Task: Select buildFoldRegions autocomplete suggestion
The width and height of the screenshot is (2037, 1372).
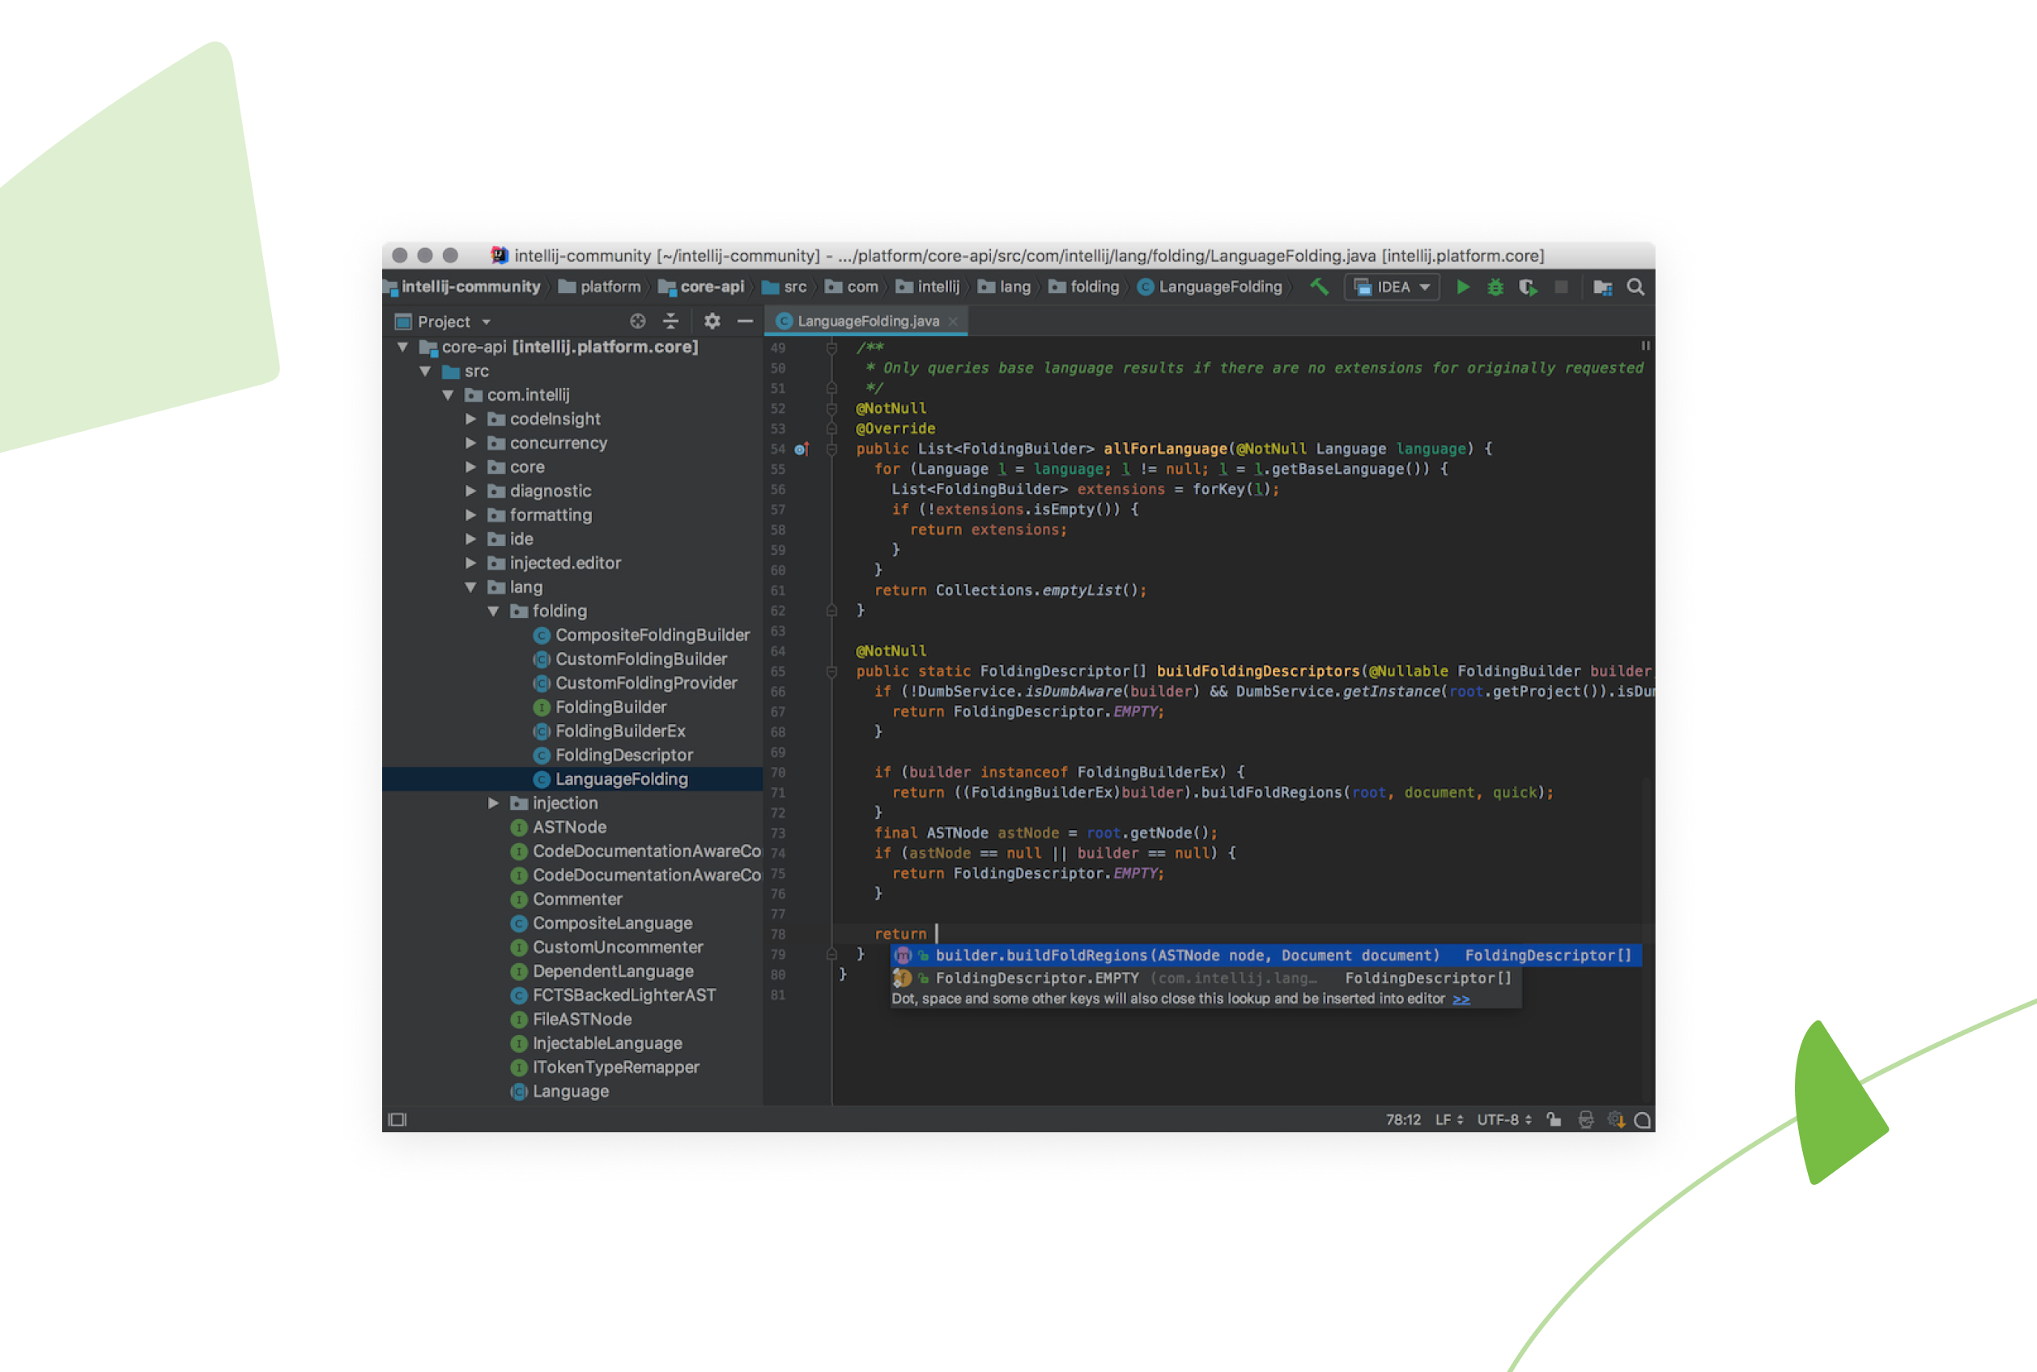Action: (x=1198, y=956)
